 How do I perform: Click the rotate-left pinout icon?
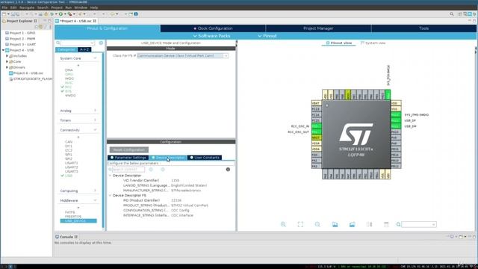click(335, 224)
